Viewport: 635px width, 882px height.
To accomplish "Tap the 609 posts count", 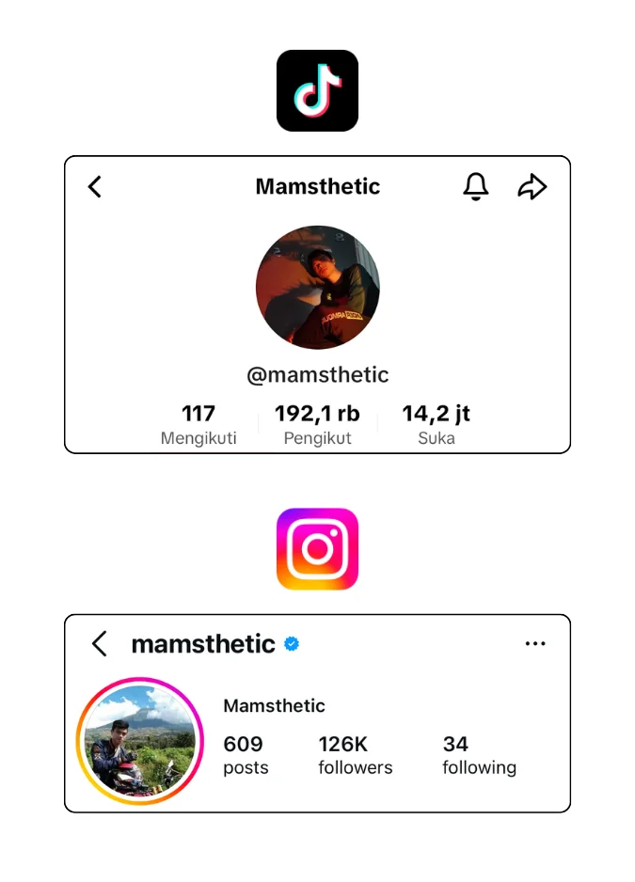I will [245, 755].
